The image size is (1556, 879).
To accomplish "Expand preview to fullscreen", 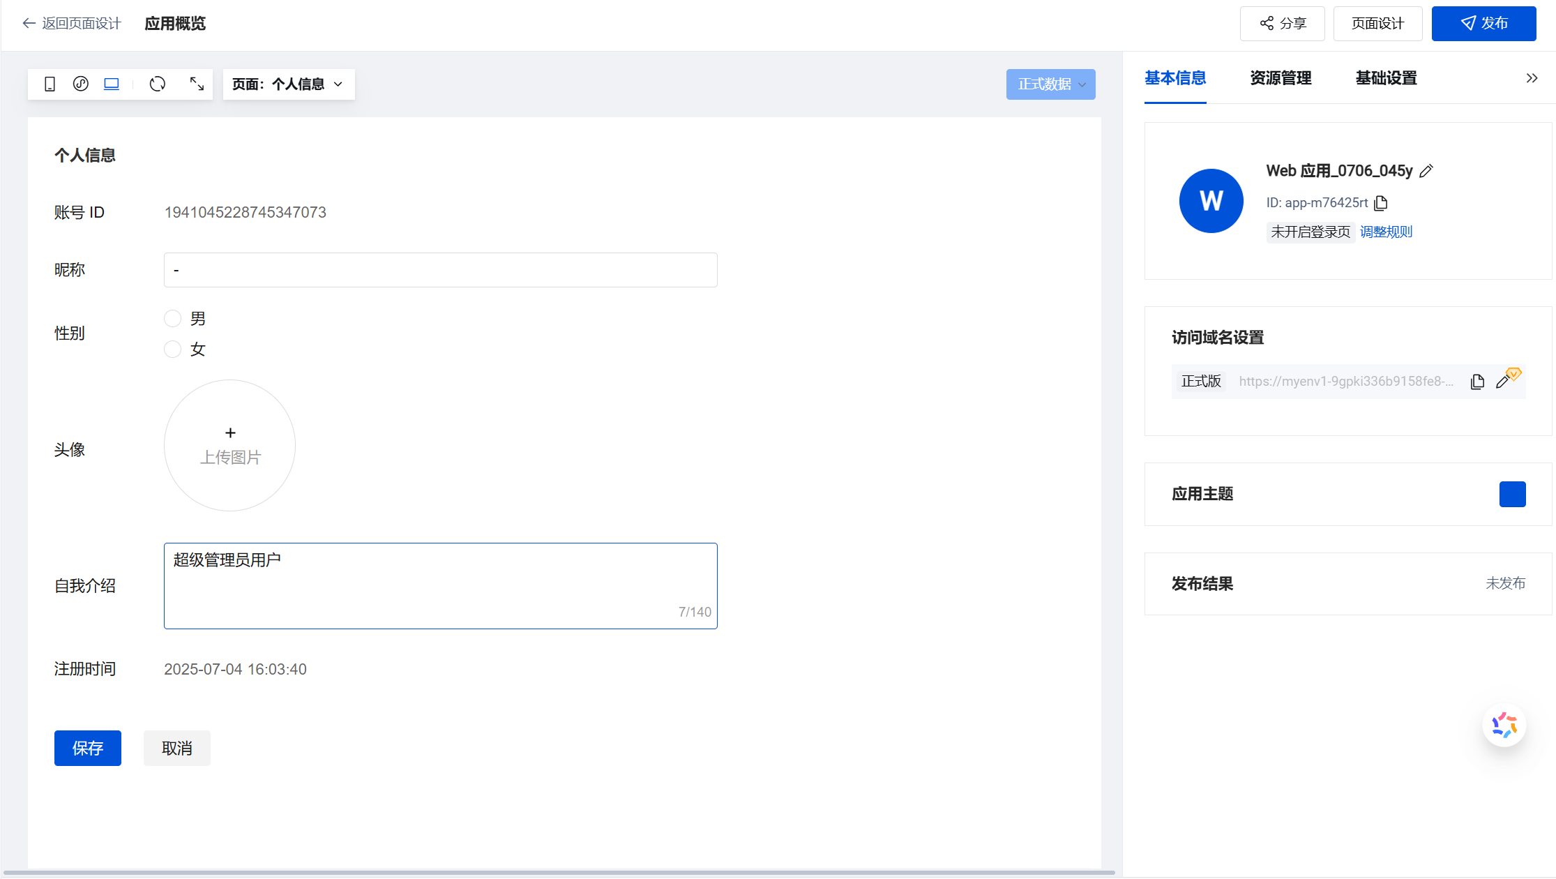I will tap(197, 84).
